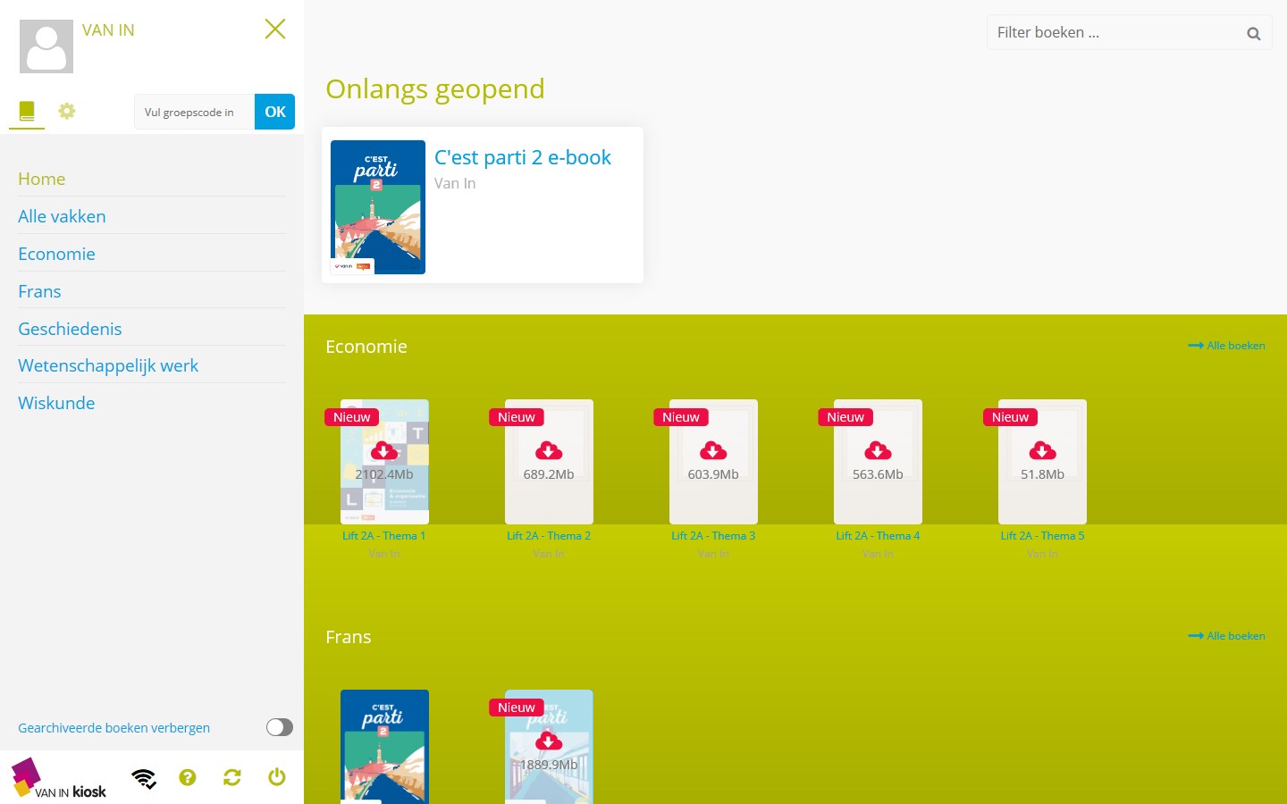This screenshot has width=1287, height=804.
Task: Download Lift 2A Thema 3 cloud icon
Action: click(713, 450)
